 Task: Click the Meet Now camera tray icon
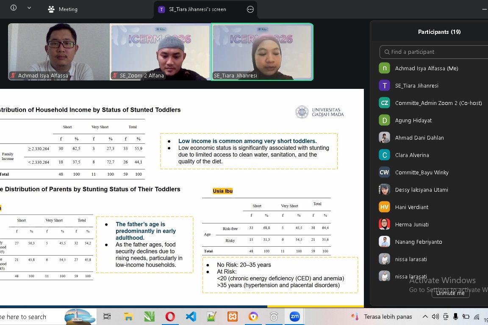446,317
